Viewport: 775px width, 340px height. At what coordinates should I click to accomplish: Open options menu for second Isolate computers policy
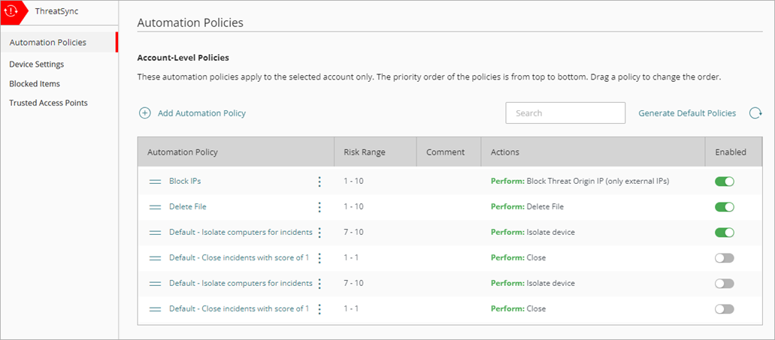click(x=319, y=284)
